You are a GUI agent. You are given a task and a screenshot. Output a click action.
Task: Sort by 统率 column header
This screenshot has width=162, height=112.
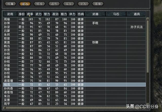30,14
